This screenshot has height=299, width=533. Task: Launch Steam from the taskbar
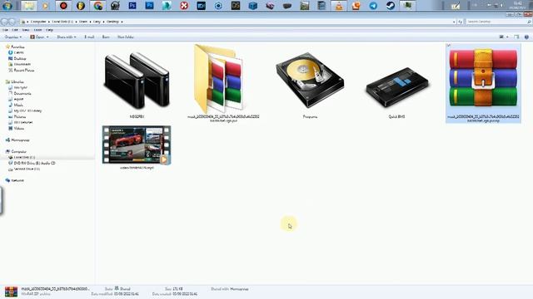click(x=391, y=6)
